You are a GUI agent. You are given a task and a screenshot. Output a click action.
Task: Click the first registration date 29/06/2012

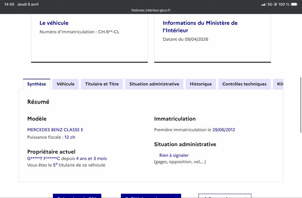(223, 130)
